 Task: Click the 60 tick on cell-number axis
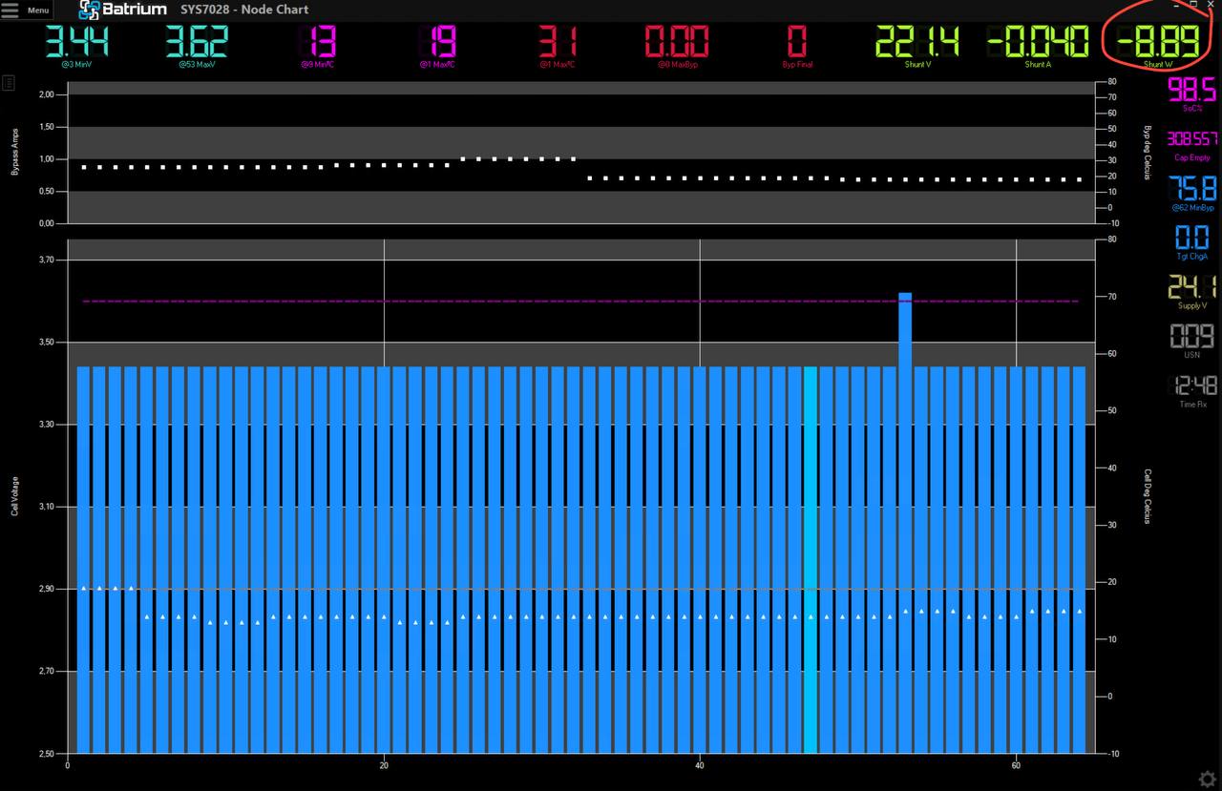(x=1016, y=765)
